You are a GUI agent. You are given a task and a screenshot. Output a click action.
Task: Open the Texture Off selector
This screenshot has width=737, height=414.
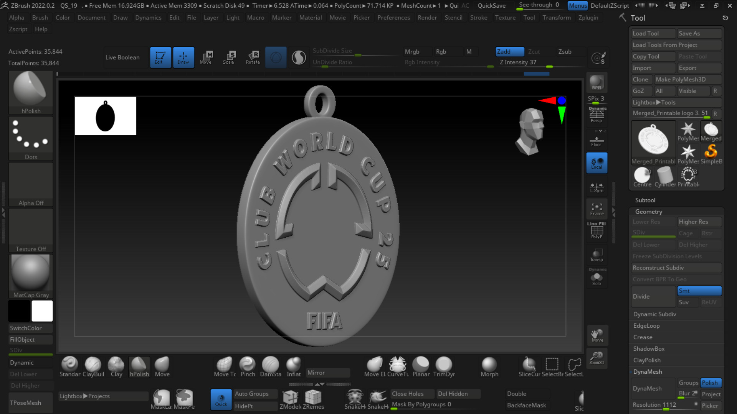tap(31, 230)
